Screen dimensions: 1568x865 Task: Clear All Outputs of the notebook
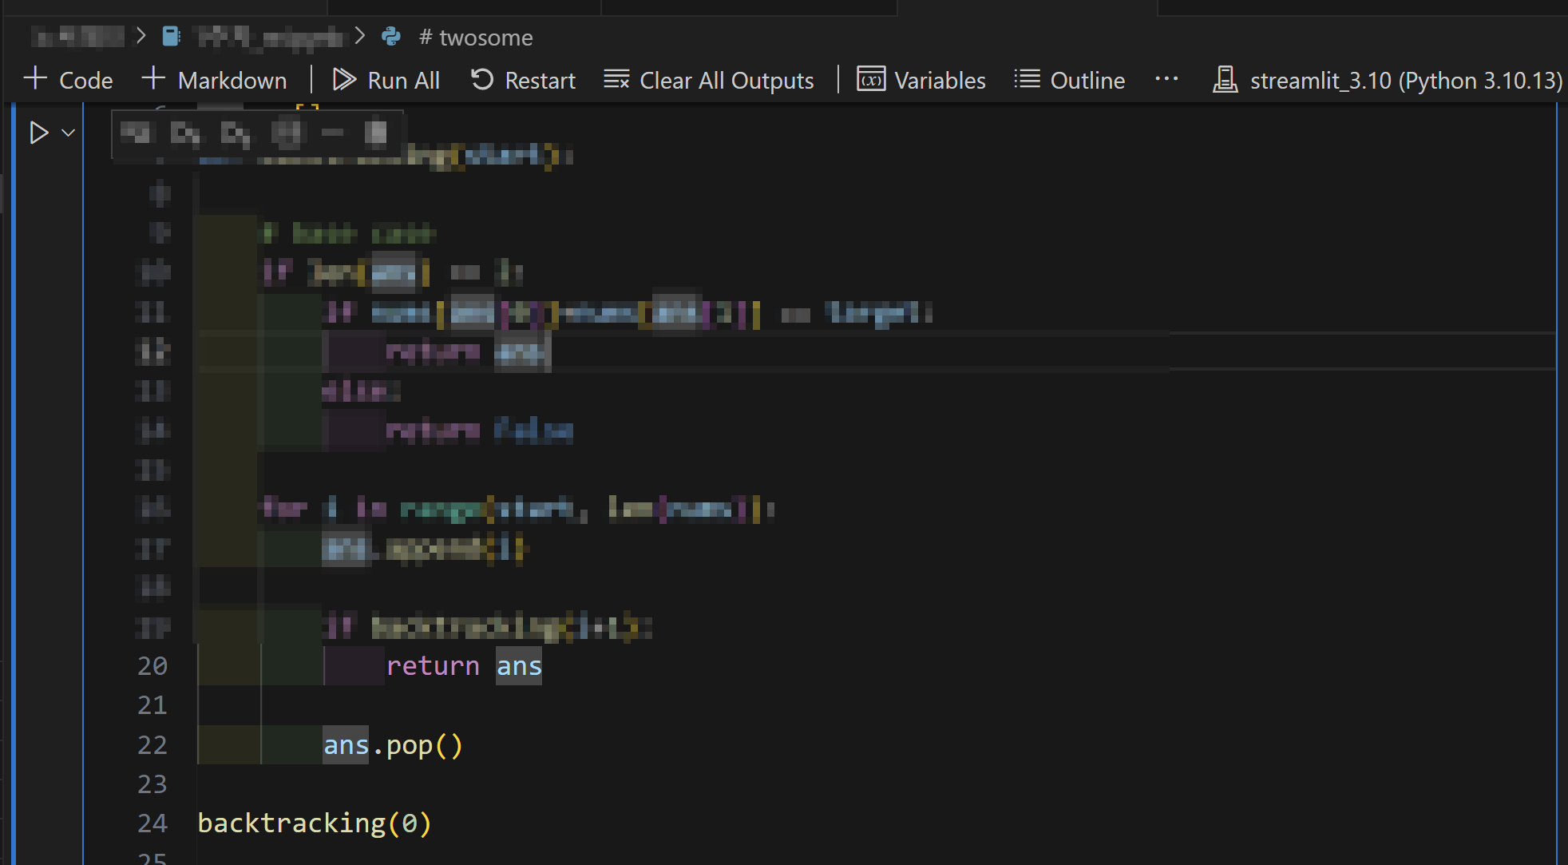point(708,80)
